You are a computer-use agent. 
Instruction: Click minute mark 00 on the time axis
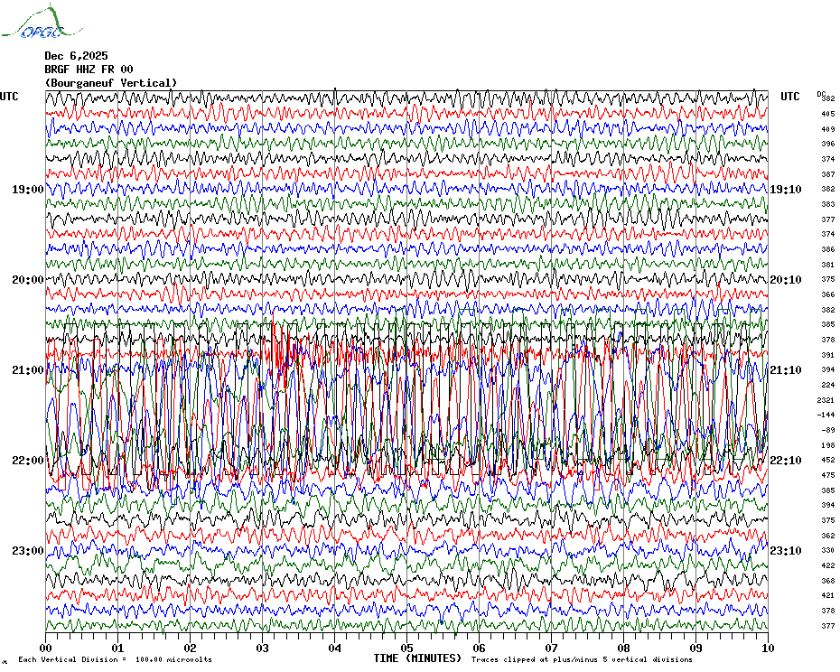[46, 648]
